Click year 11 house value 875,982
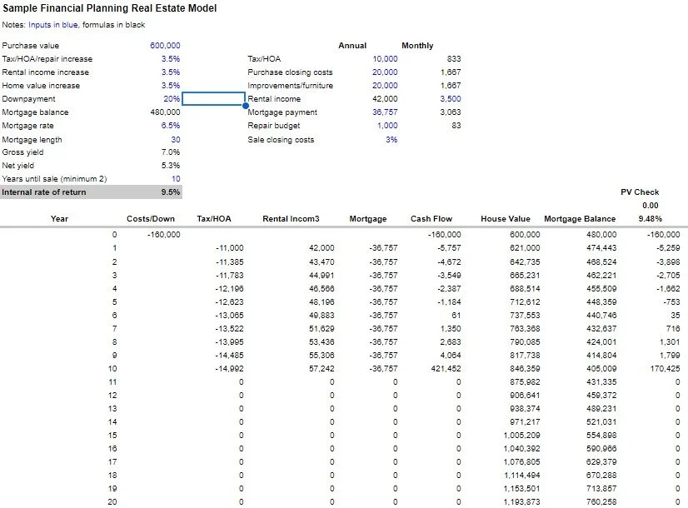 (x=525, y=382)
